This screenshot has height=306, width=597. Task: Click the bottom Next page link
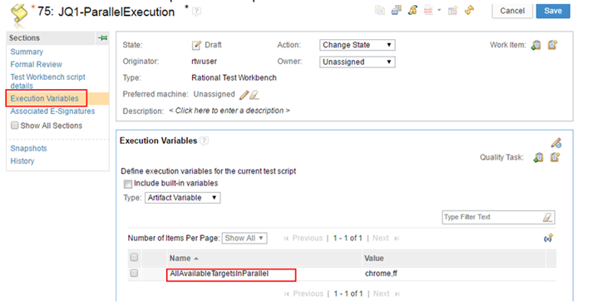[386, 294]
